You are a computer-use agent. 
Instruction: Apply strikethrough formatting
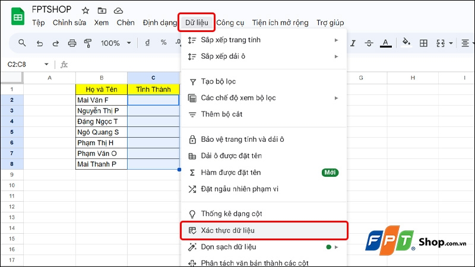369,43
